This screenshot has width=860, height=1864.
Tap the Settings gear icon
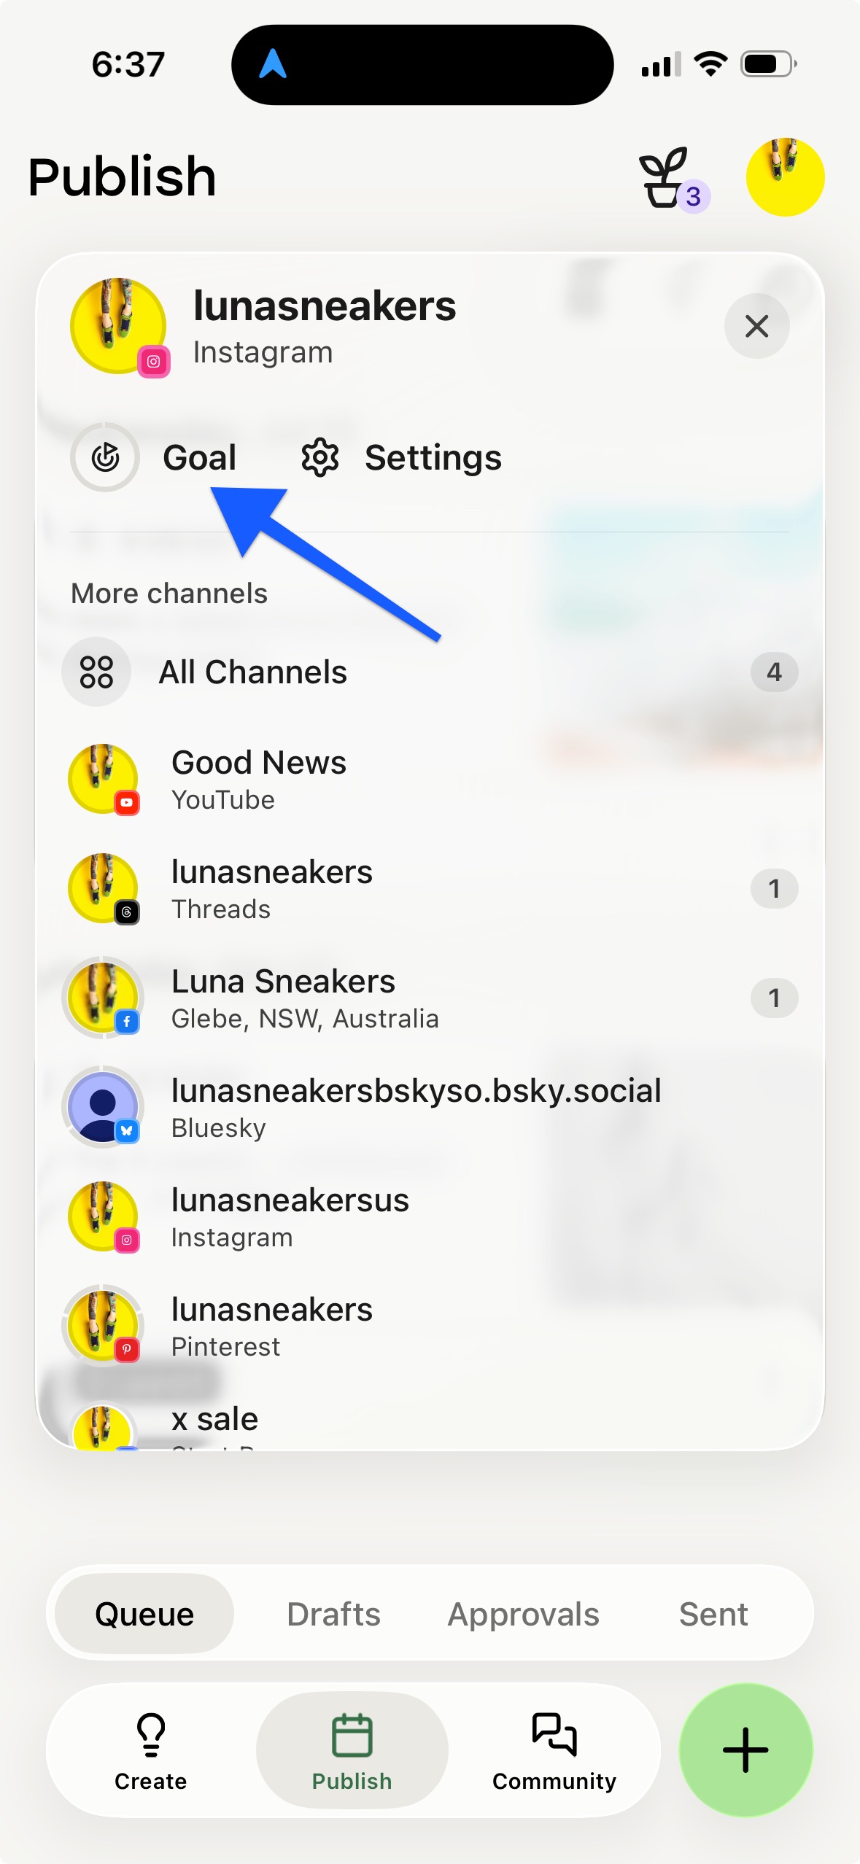click(x=320, y=457)
